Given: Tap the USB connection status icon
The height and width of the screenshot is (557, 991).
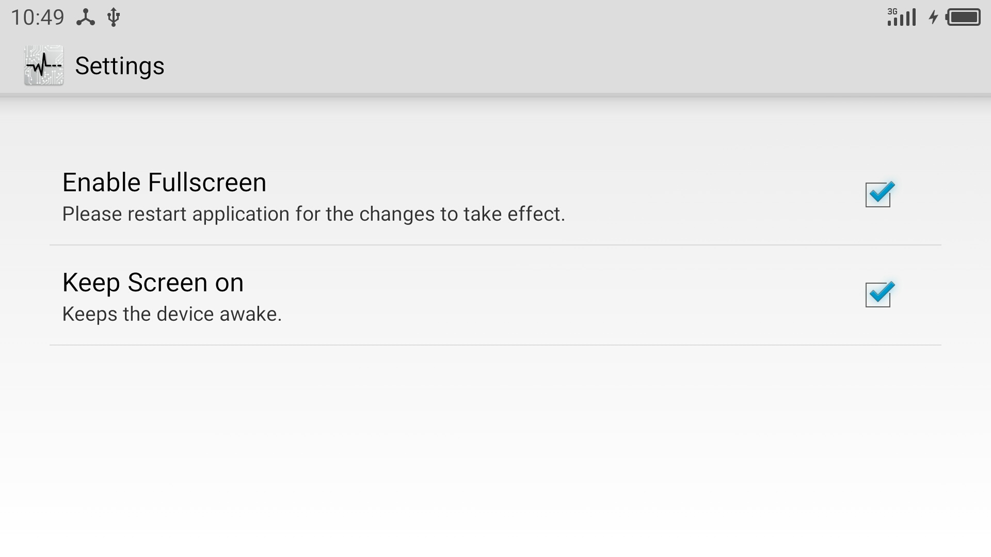Looking at the screenshot, I should (114, 17).
